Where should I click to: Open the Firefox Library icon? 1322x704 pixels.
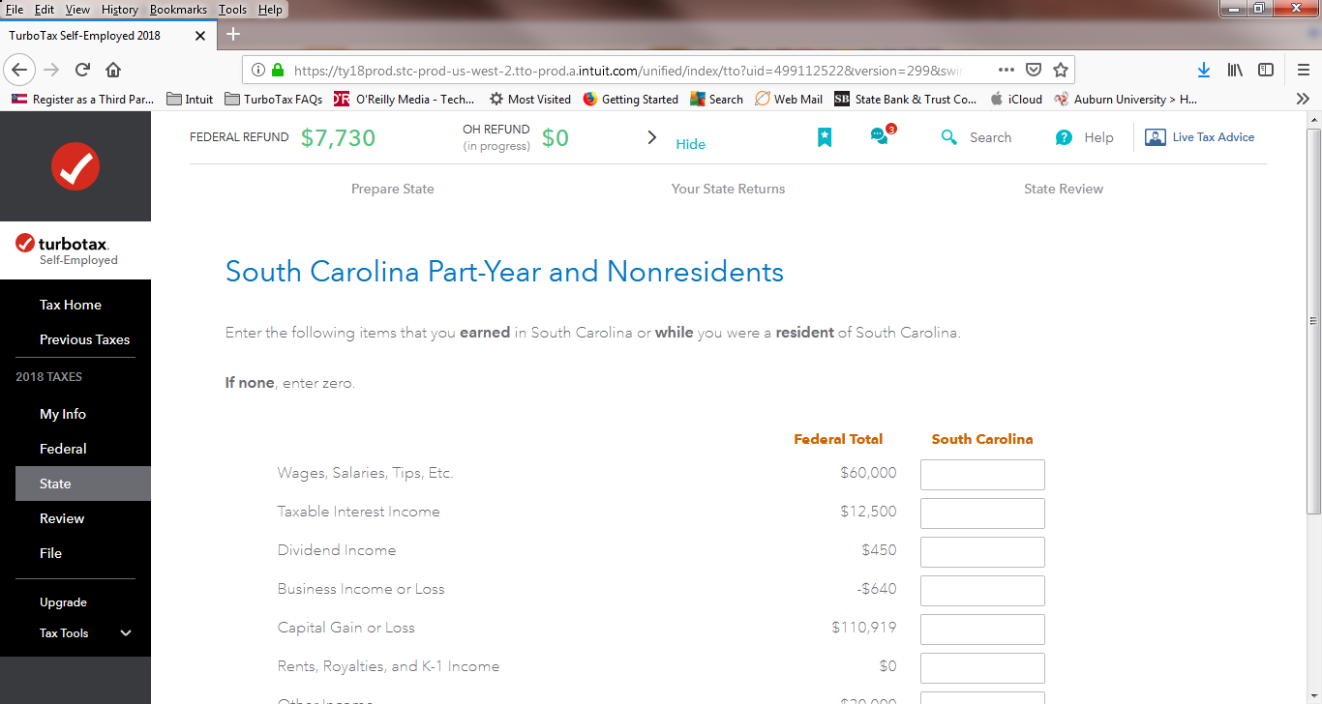pos(1234,70)
